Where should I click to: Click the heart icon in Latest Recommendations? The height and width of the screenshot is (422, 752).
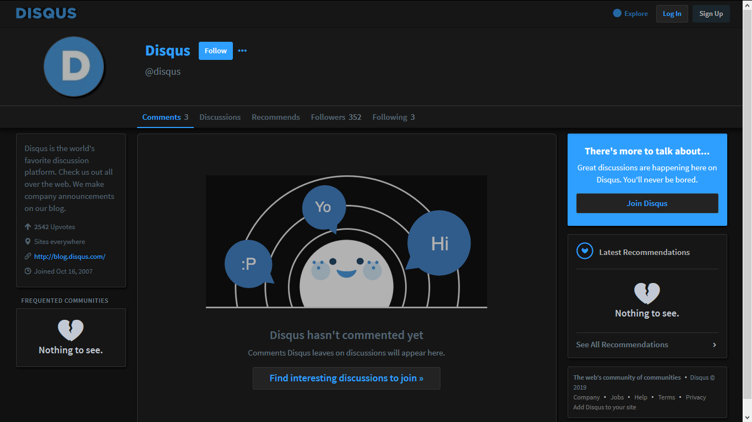point(584,252)
